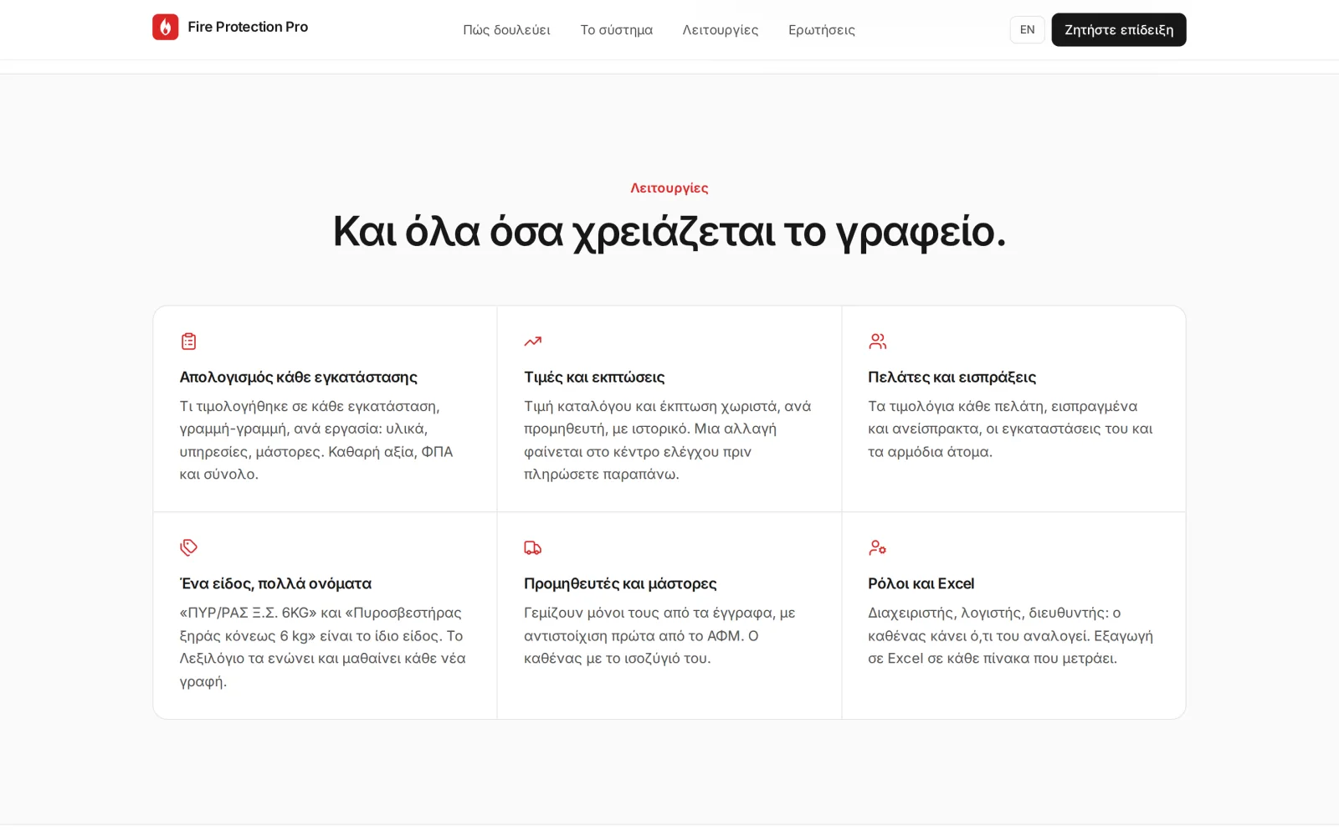
Task: Click the heading Τιμές και εκπτώσεις
Action: point(594,377)
